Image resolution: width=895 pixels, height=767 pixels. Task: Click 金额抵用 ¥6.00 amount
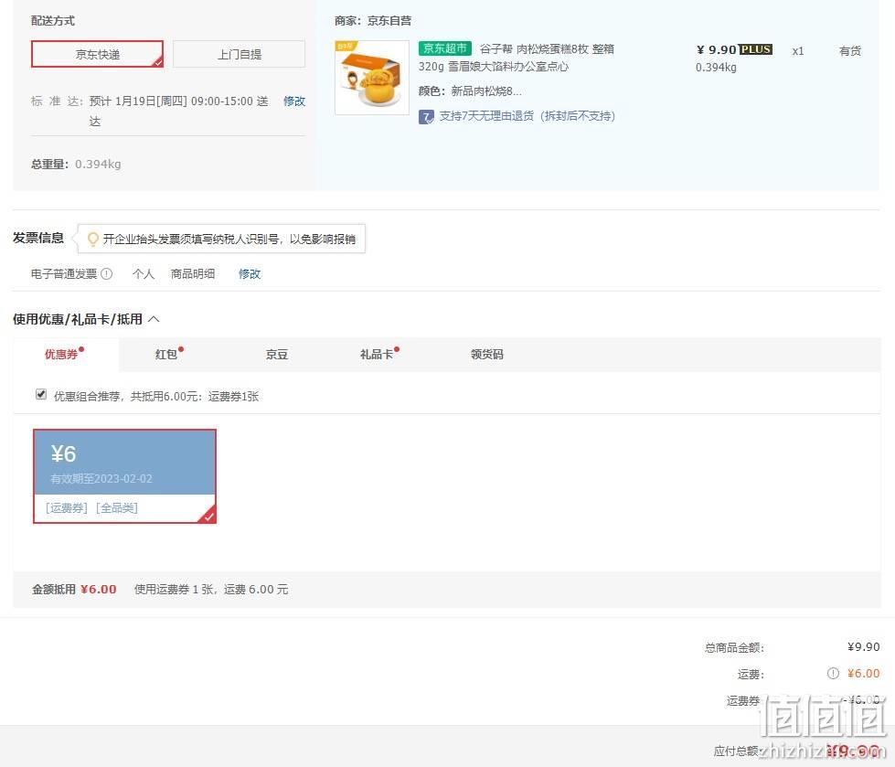98,589
